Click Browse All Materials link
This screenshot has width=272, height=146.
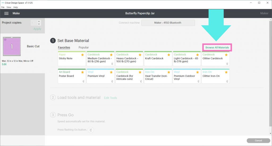click(217, 48)
